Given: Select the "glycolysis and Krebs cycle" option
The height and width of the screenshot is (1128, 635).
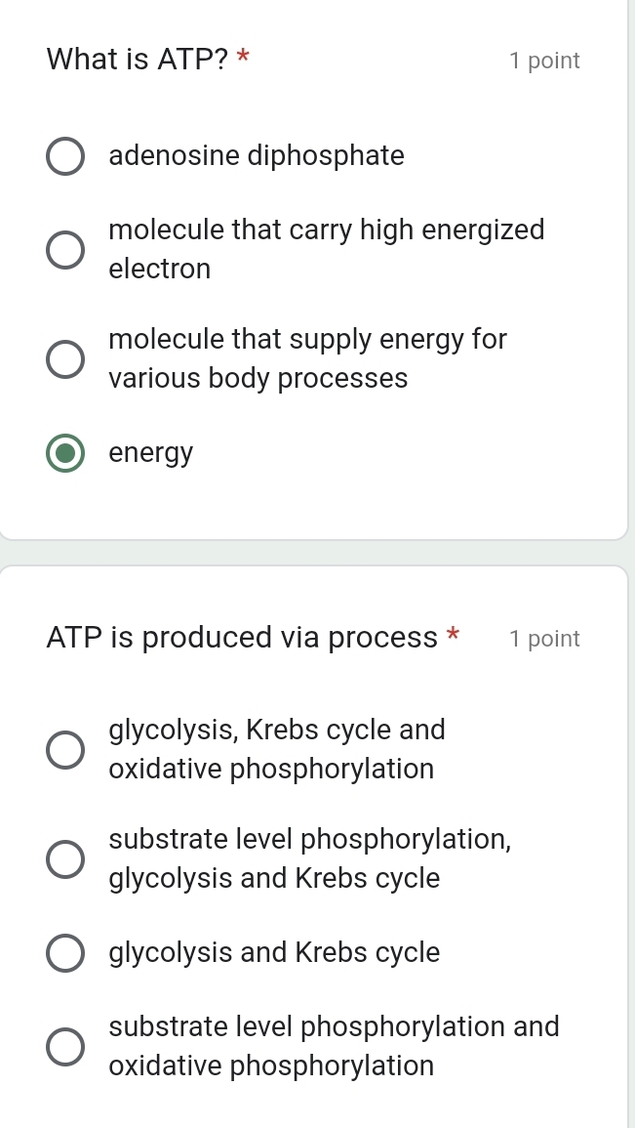Looking at the screenshot, I should point(64,952).
